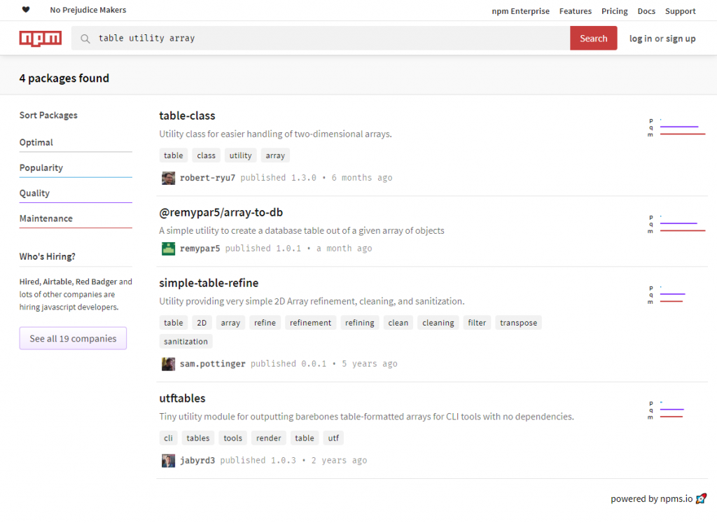Click the Airtable company link
This screenshot has width=717, height=523.
57,281
